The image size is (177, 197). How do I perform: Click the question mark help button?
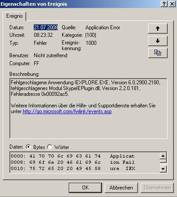pyautogui.click(x=164, y=4)
